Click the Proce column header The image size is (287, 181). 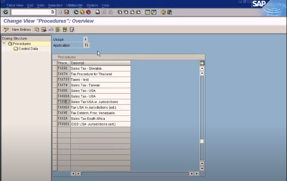[x=64, y=63]
